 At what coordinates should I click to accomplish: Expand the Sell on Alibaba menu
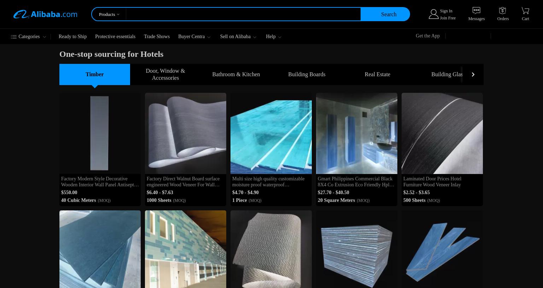238,37
